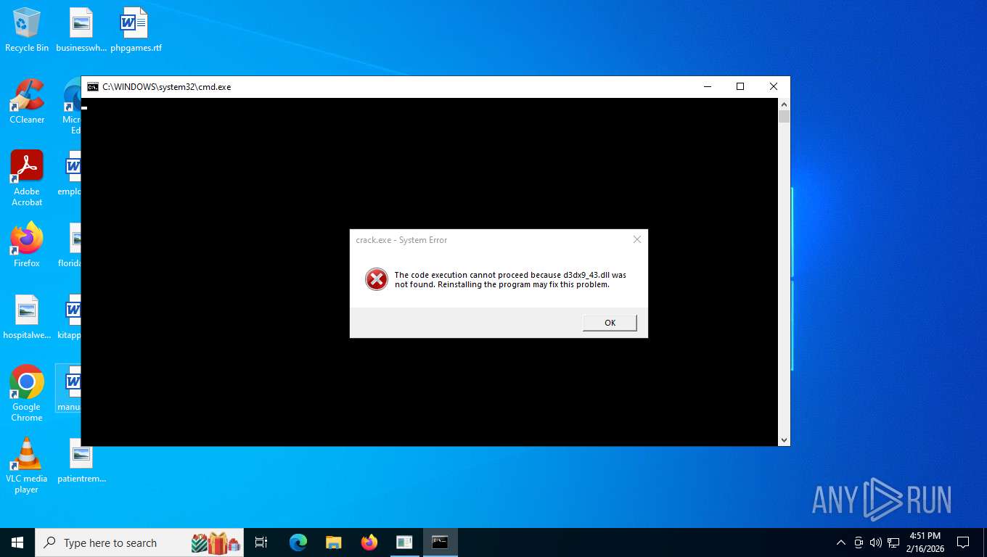Maximize the cmd.exe window
The image size is (987, 557).
pos(740,86)
